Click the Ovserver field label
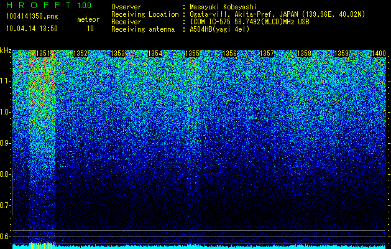Image resolution: width=391 pixels, height=249 pixels. point(126,7)
